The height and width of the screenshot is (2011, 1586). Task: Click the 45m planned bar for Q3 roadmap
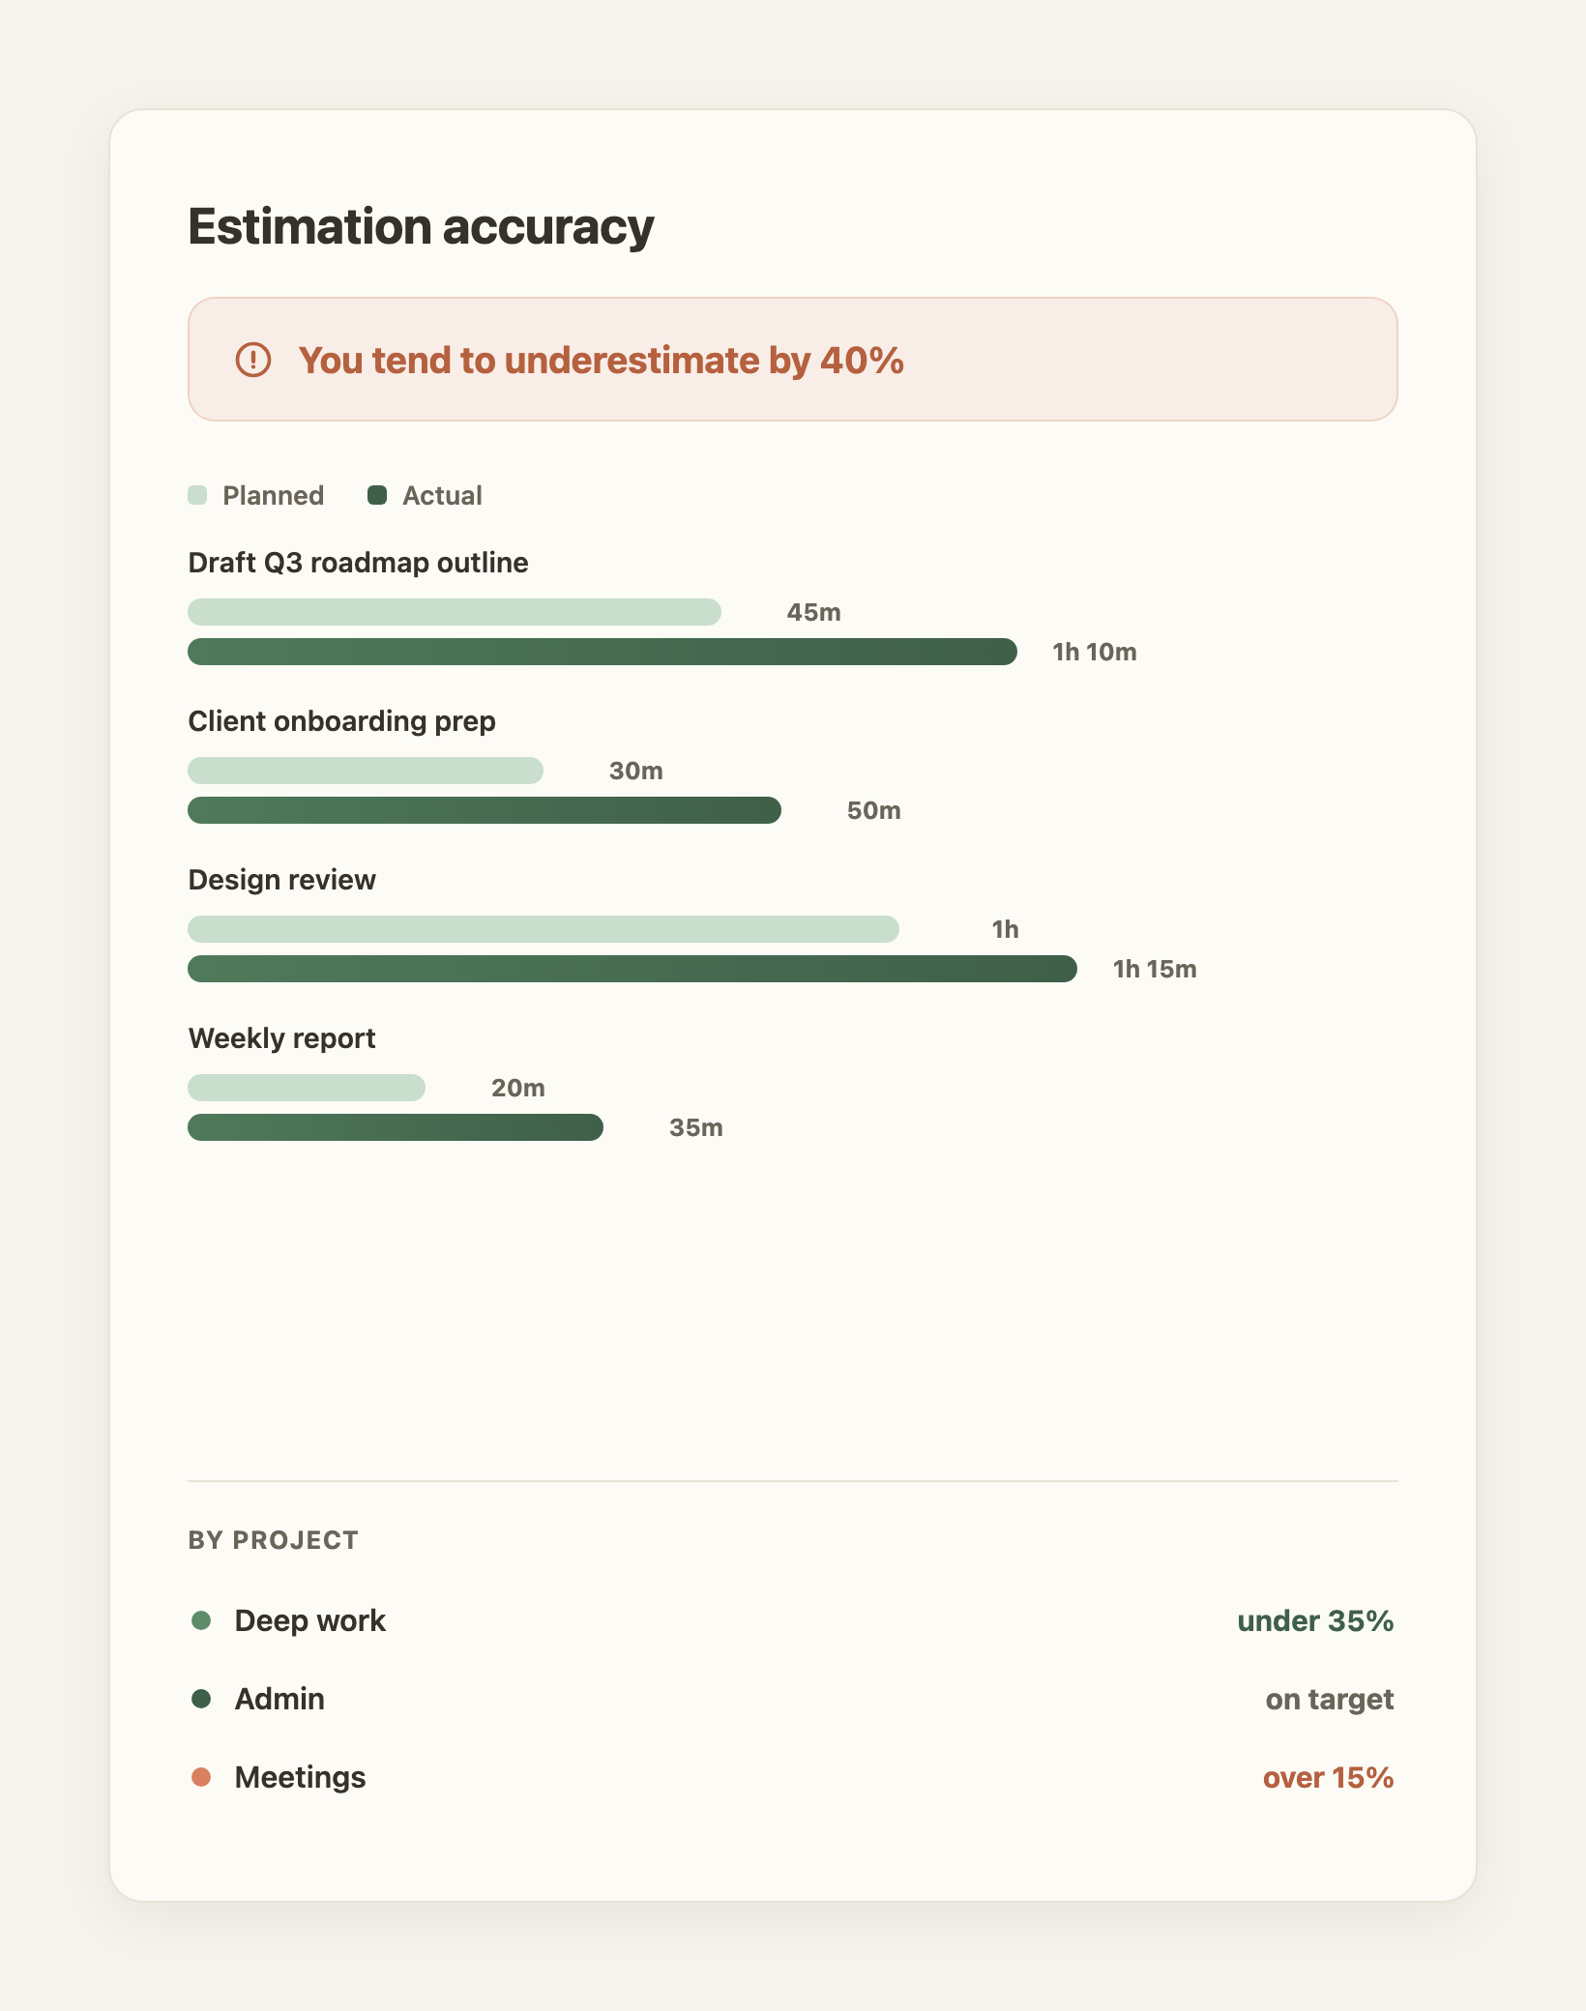455,612
